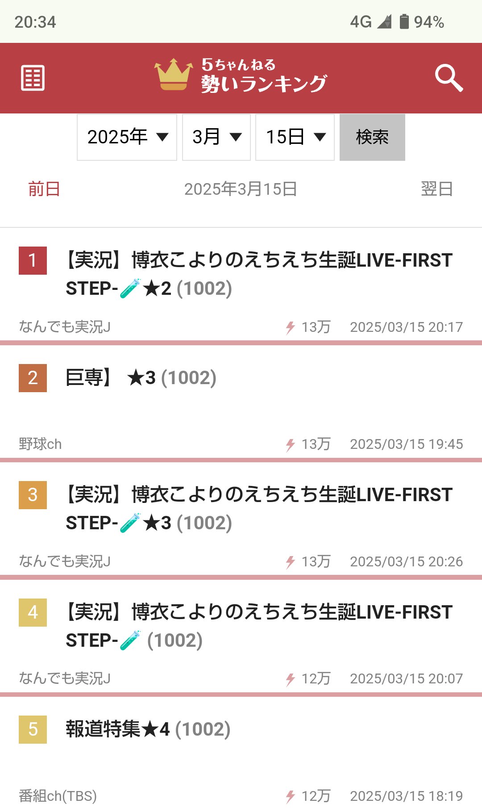Image resolution: width=482 pixels, height=808 pixels.
Task: Tap the rank 3 orange badge
Action: click(x=33, y=495)
